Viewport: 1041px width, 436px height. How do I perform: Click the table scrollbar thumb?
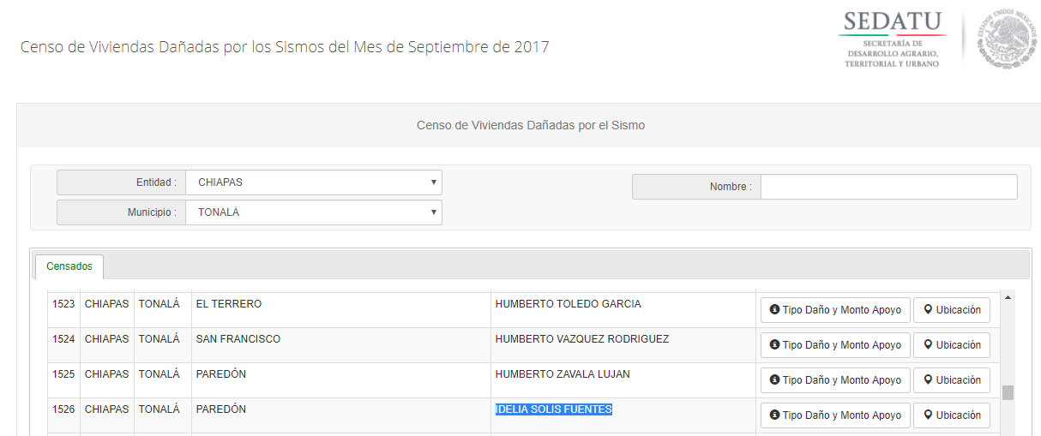1008,392
